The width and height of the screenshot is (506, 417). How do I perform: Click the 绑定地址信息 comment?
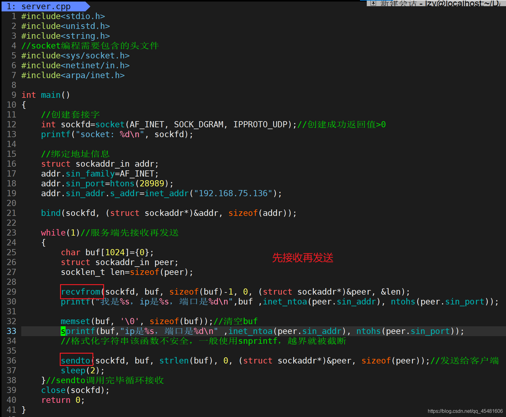pos(75,154)
